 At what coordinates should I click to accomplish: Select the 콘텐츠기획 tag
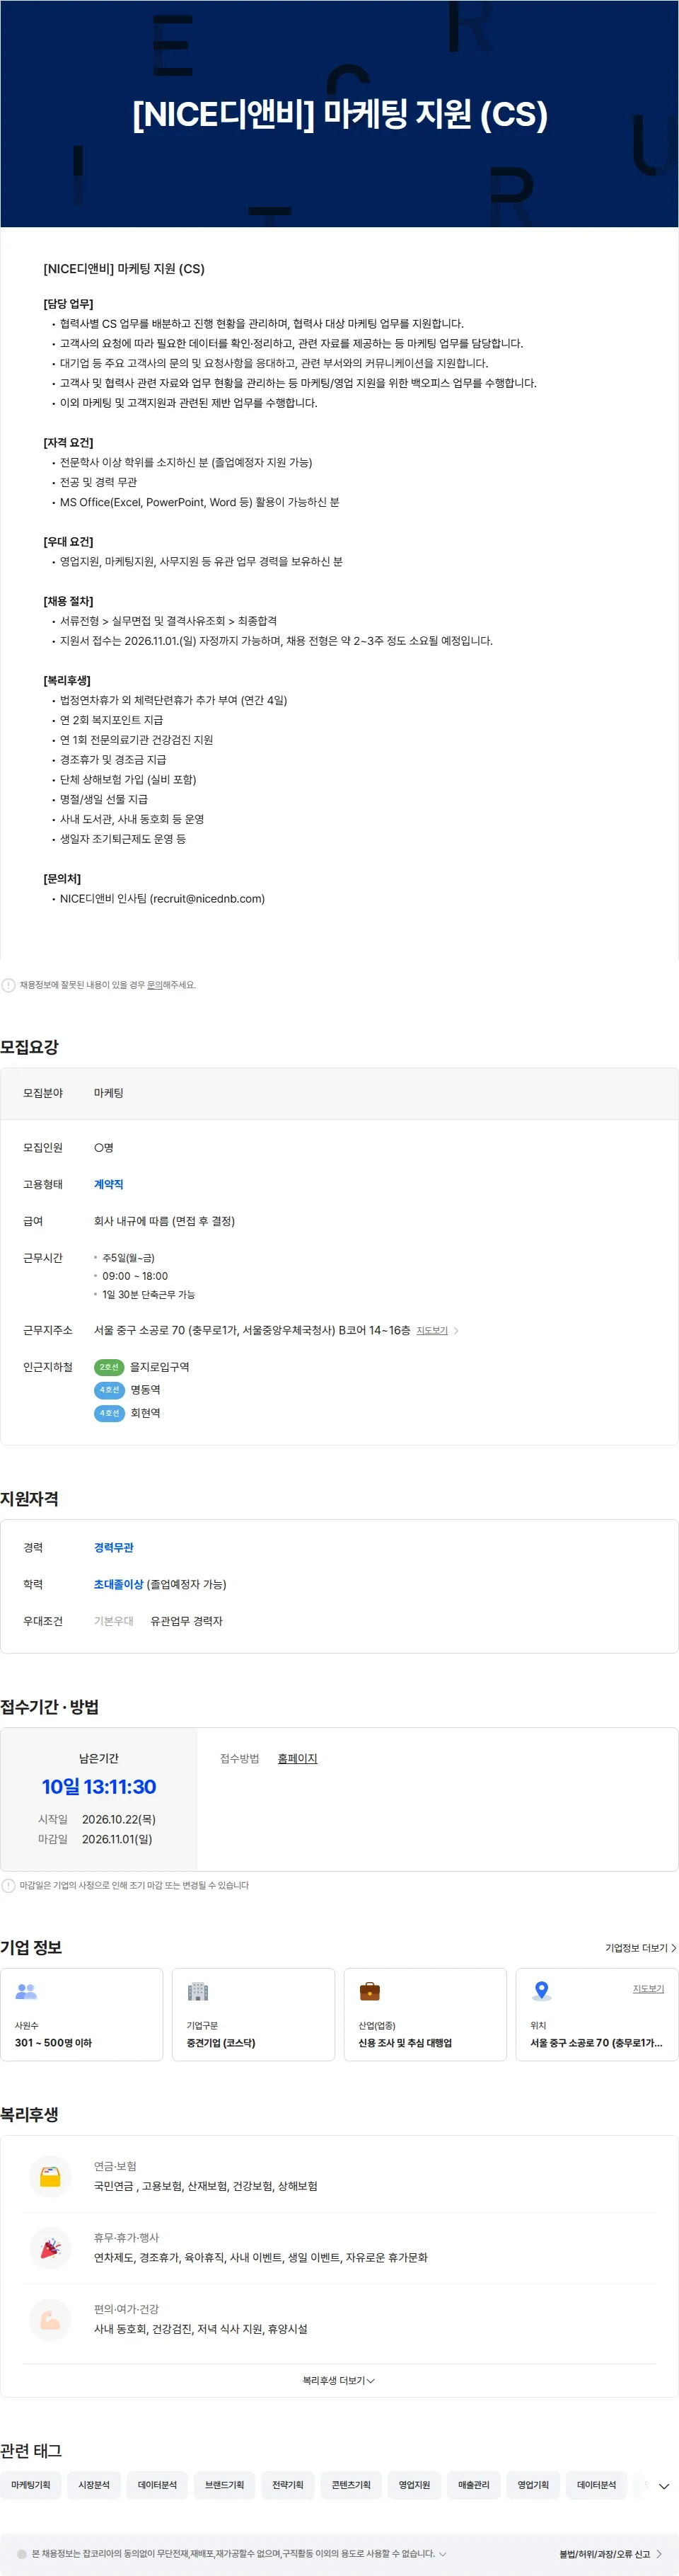pos(352,2484)
